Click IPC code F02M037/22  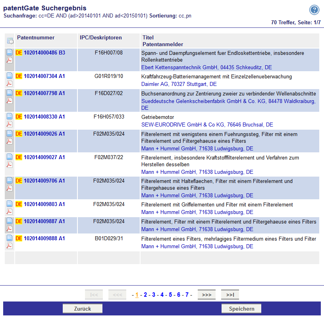[x=109, y=158]
